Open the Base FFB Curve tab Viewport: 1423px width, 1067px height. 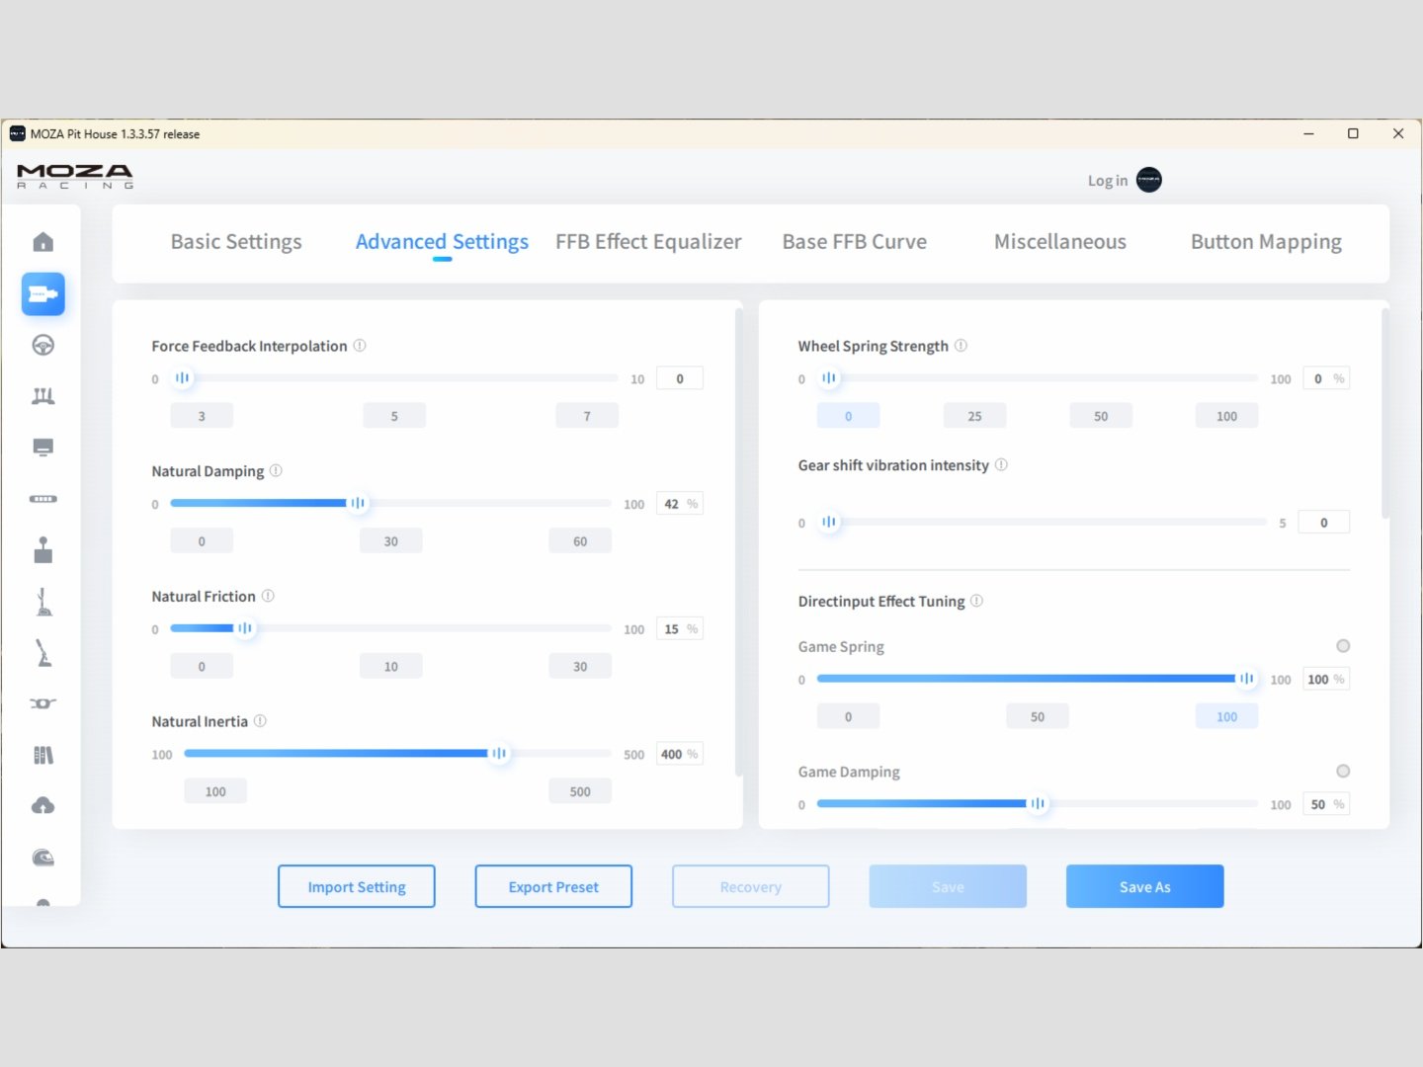[854, 242]
